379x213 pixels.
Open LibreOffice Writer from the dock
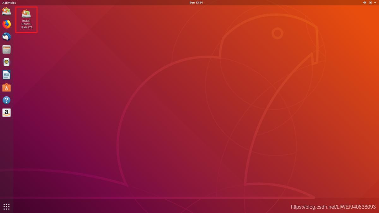(7, 75)
